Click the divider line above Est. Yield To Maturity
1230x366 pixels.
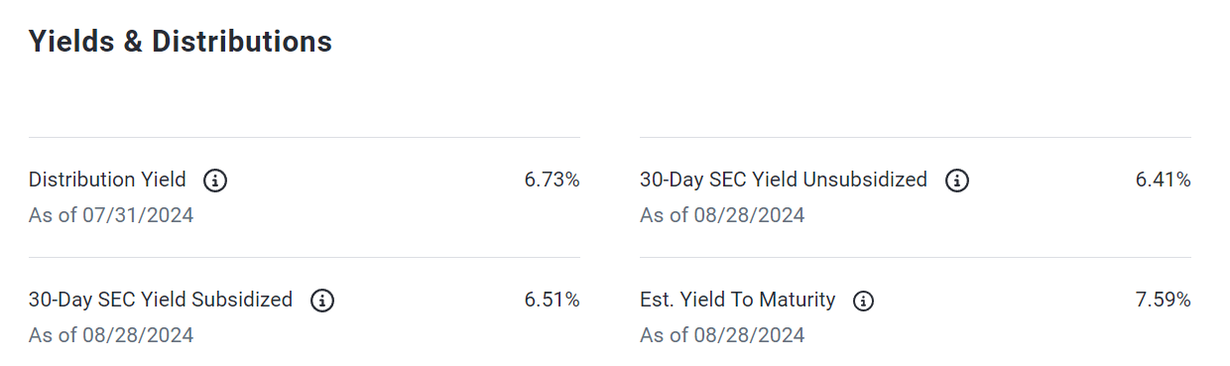pos(916,257)
